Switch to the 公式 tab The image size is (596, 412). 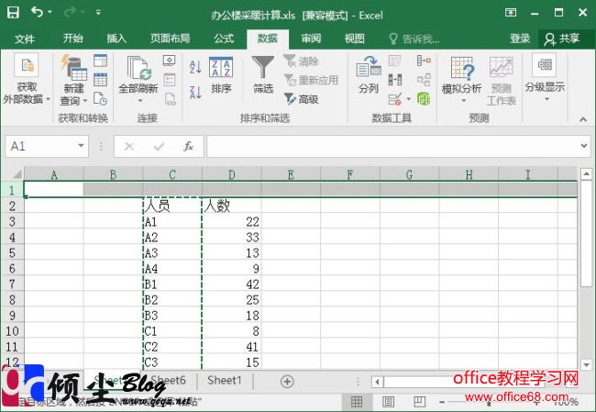click(x=224, y=39)
